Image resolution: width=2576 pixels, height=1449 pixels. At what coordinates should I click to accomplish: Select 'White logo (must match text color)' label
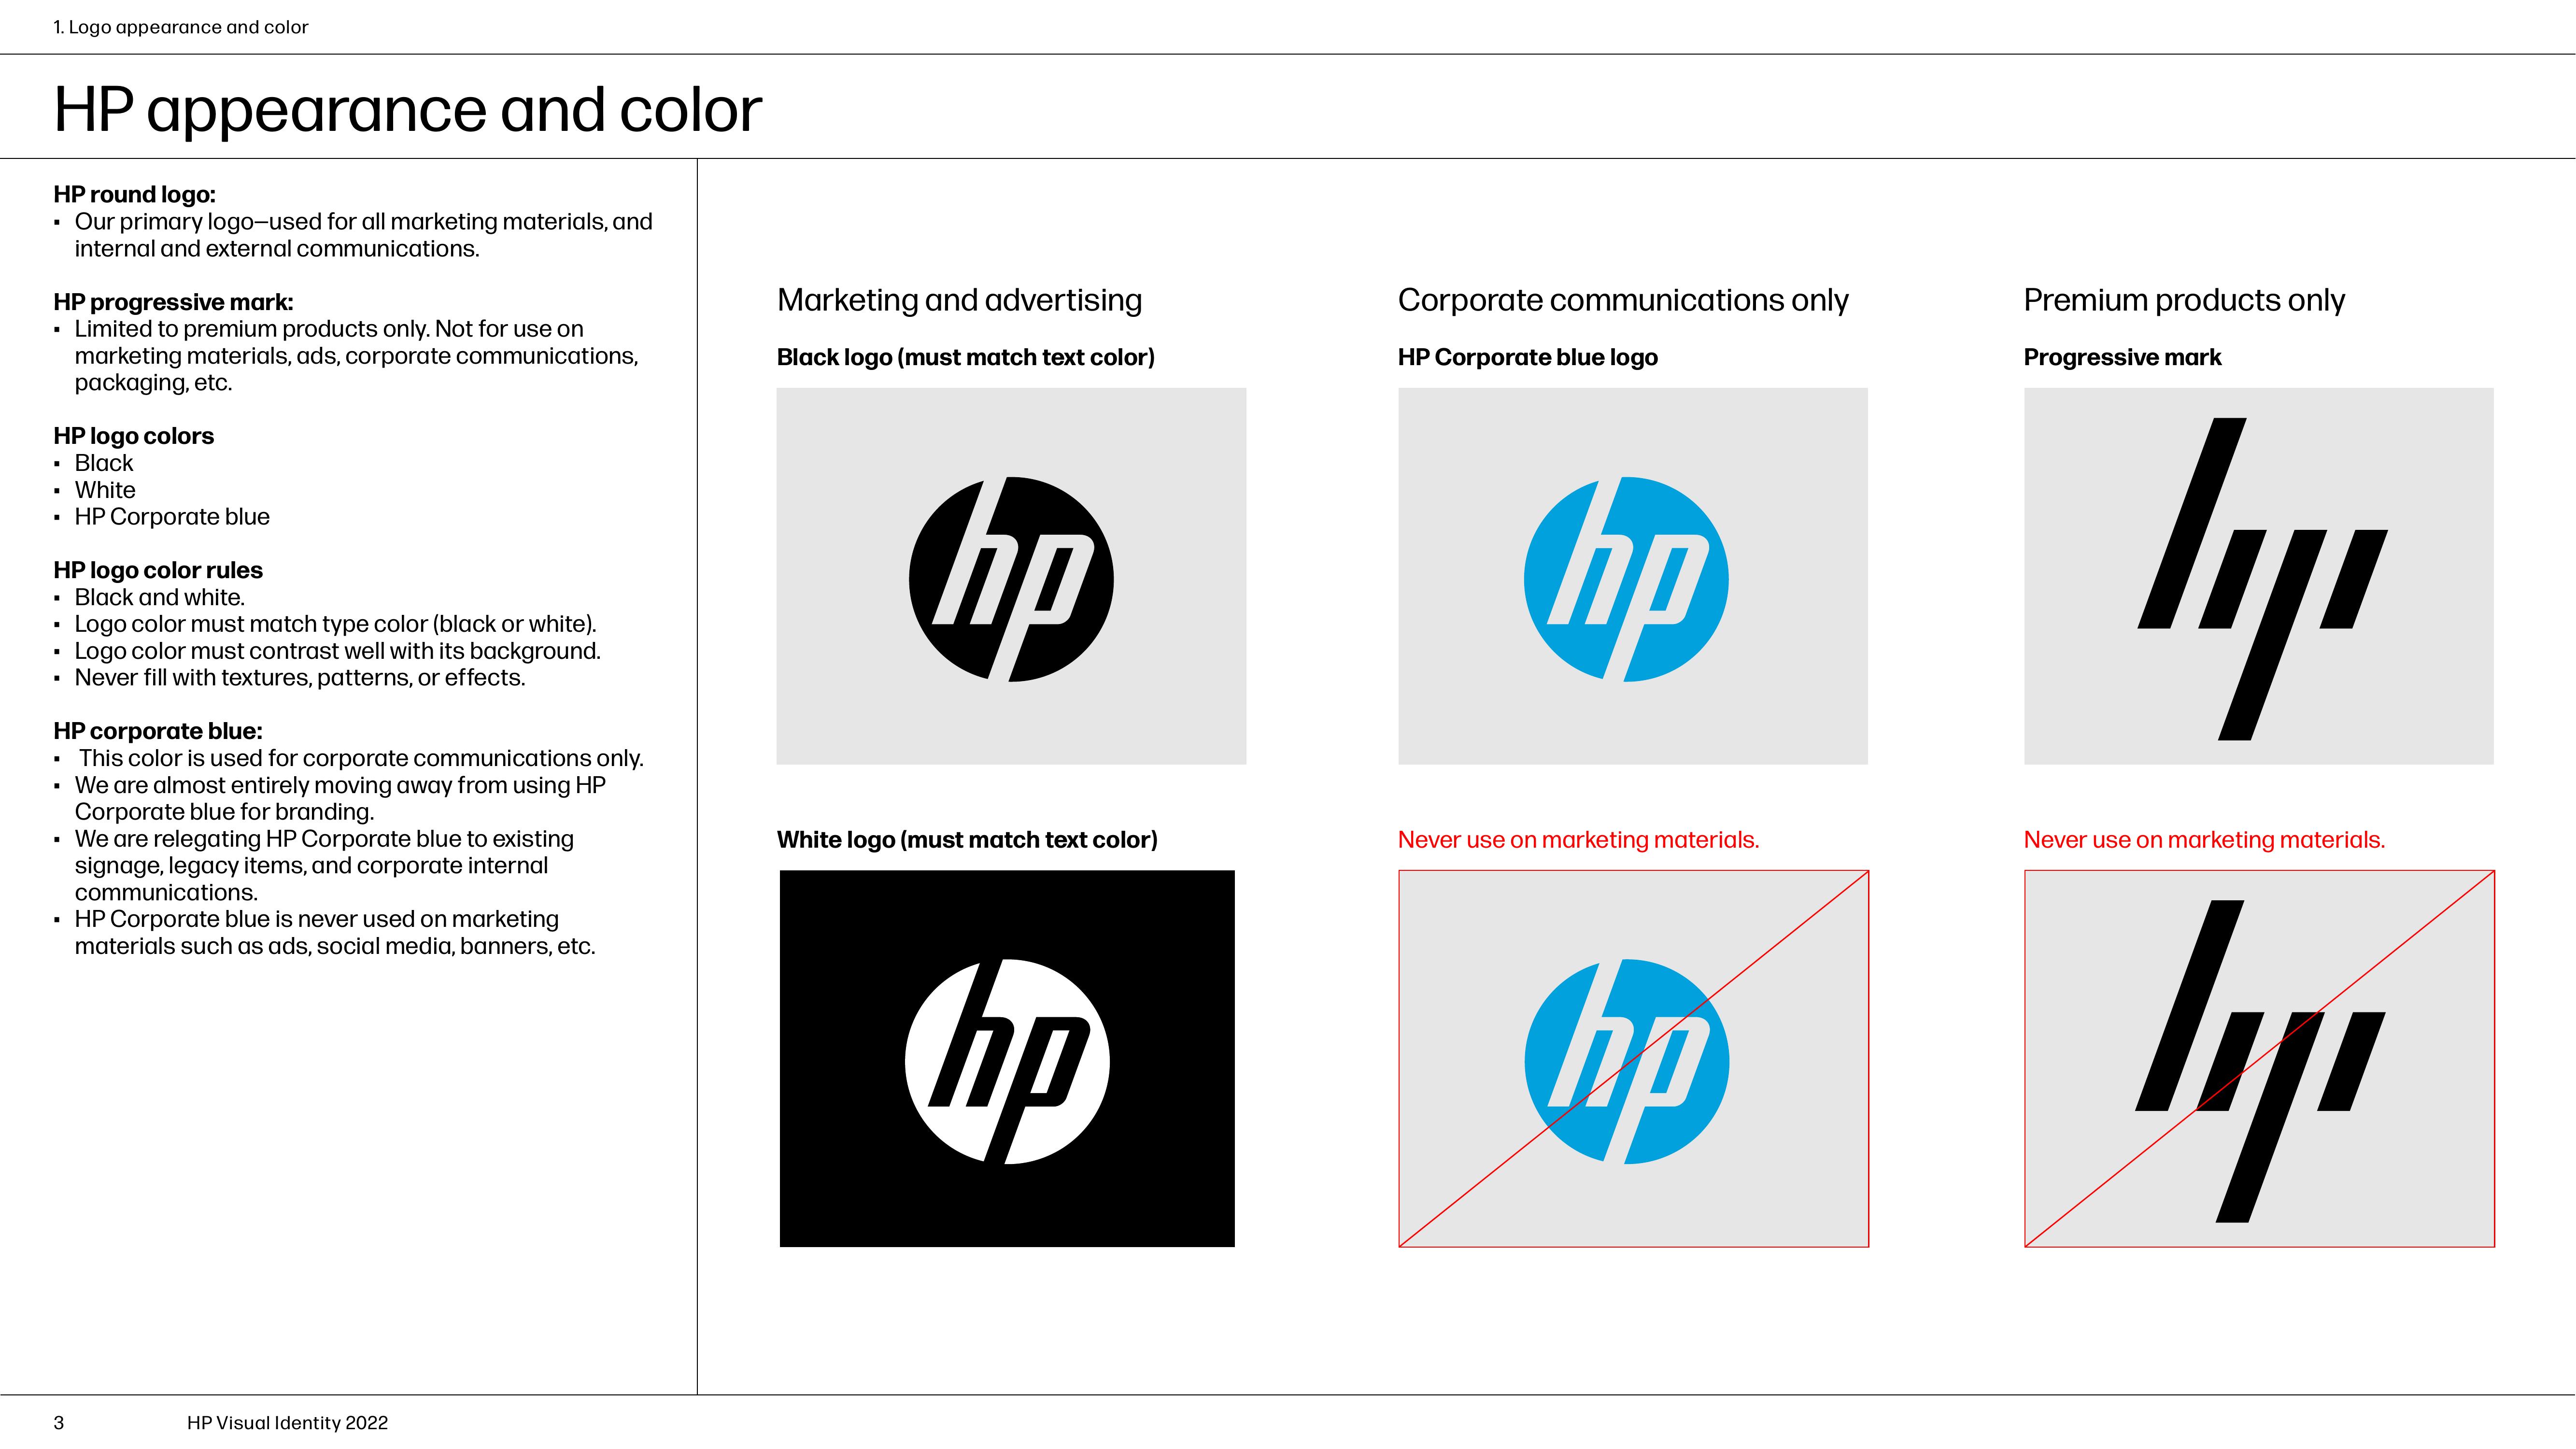(967, 840)
